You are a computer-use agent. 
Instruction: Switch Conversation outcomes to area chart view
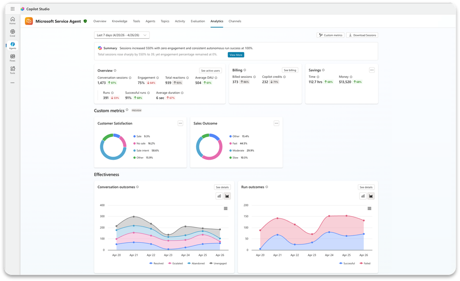click(x=227, y=196)
